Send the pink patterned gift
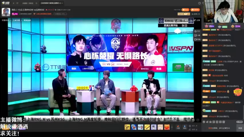244x137 pixels. click(x=160, y=127)
